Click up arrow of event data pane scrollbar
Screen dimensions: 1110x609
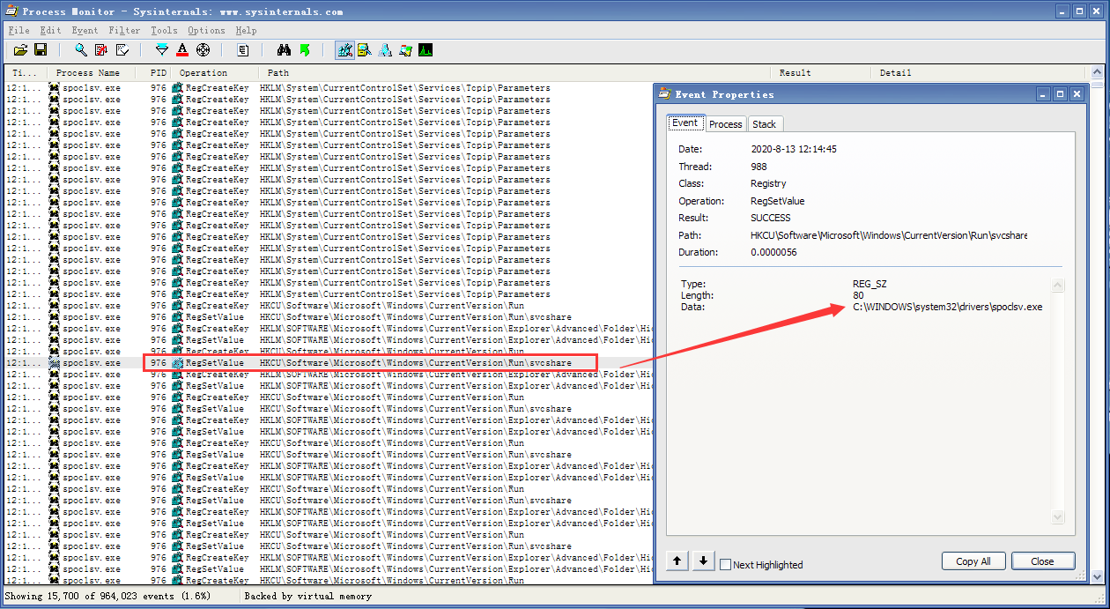coord(1059,286)
